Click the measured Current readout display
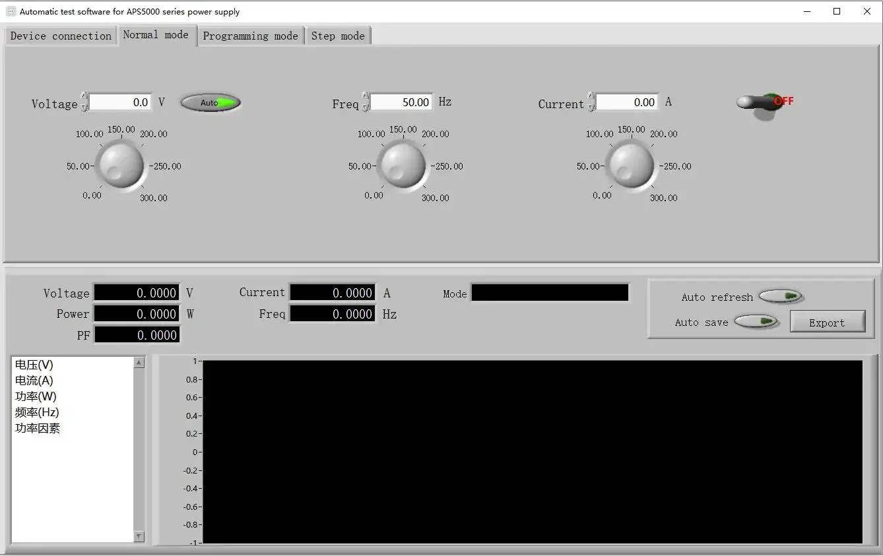The width and height of the screenshot is (883, 556). click(333, 293)
